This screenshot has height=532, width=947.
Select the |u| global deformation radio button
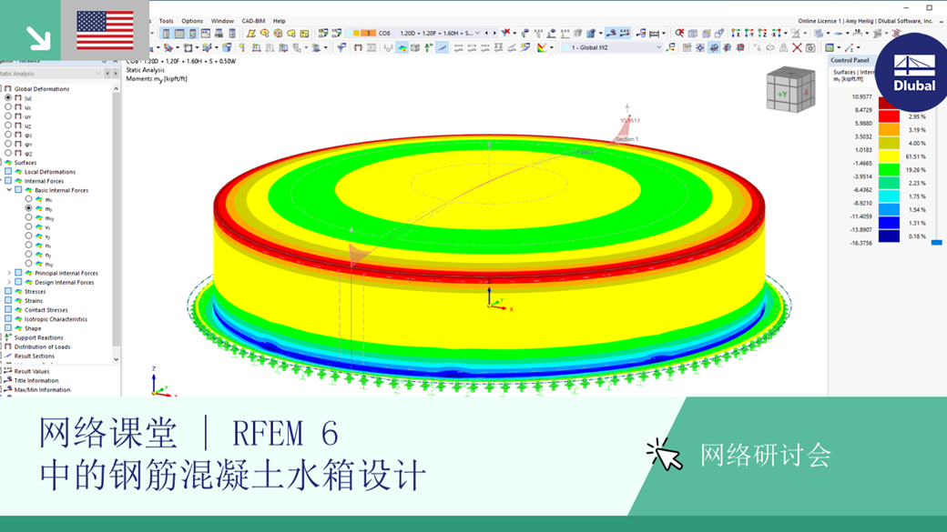coord(8,97)
